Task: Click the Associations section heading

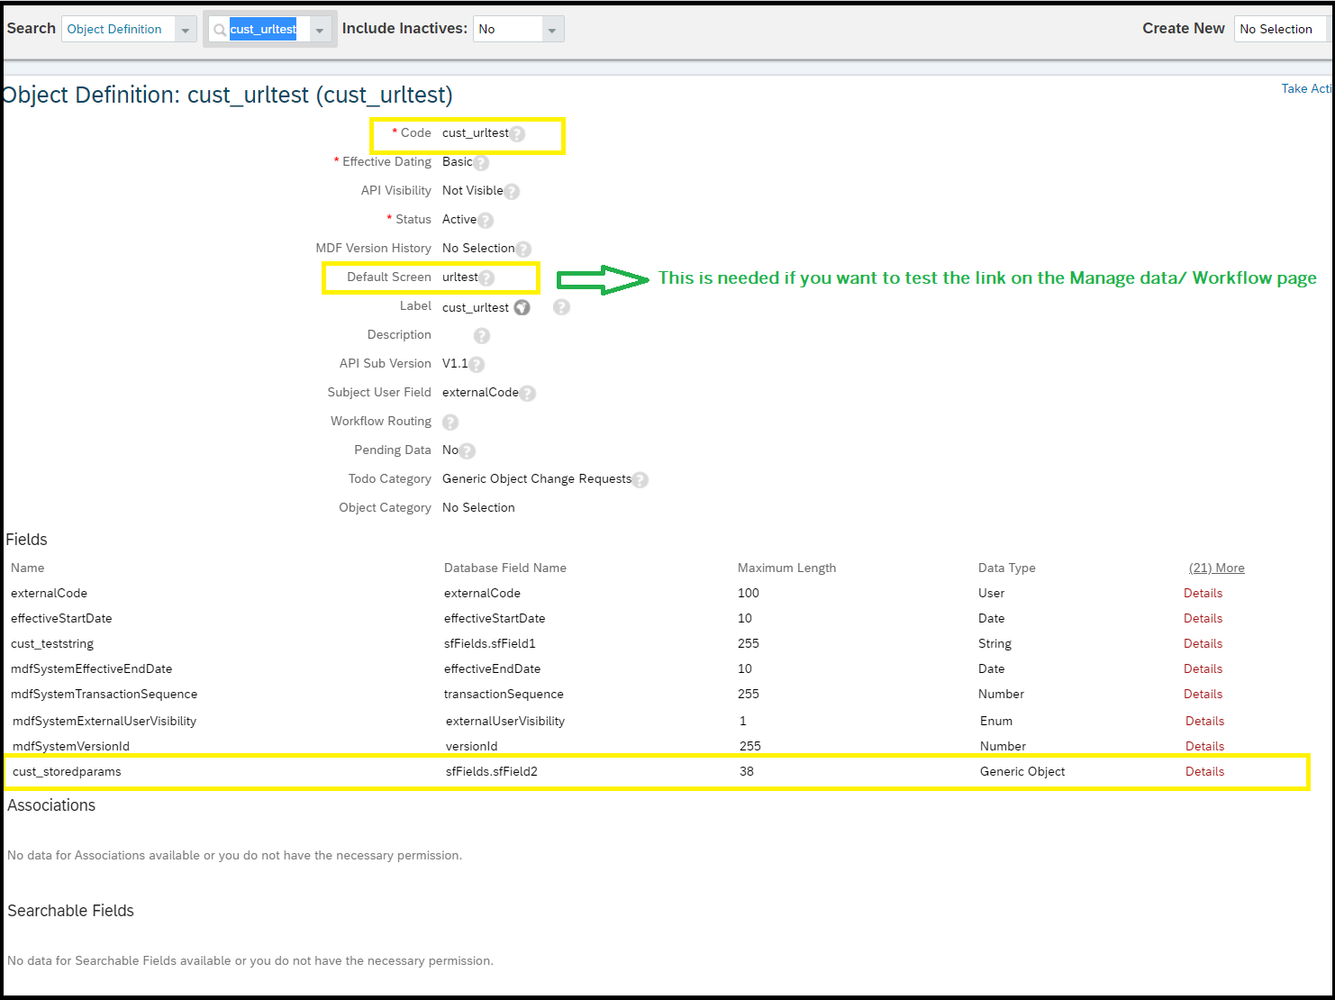Action: (51, 805)
